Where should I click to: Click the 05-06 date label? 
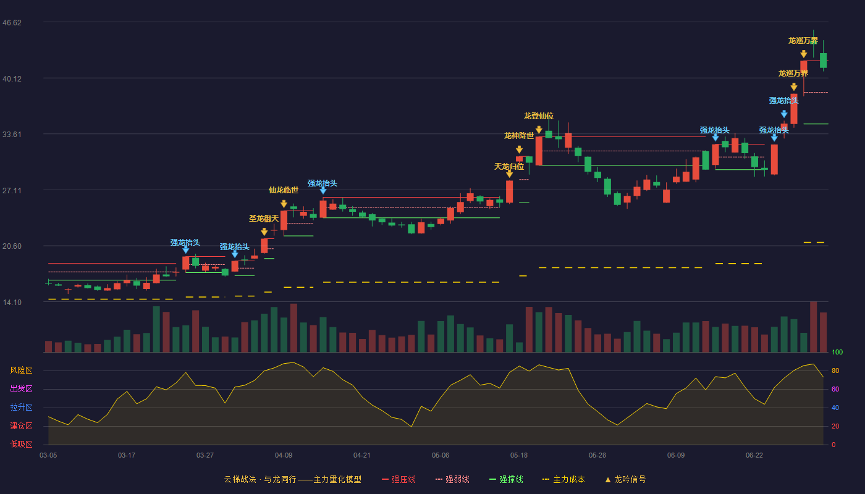[441, 455]
